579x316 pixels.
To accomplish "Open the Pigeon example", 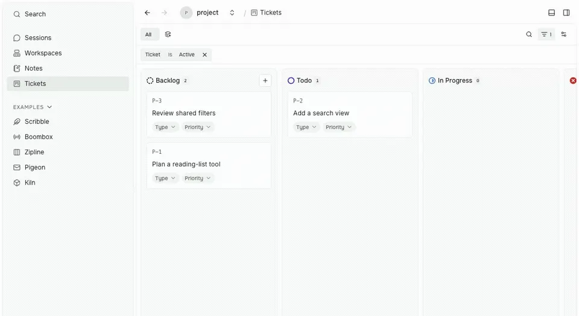I will point(68,168).
